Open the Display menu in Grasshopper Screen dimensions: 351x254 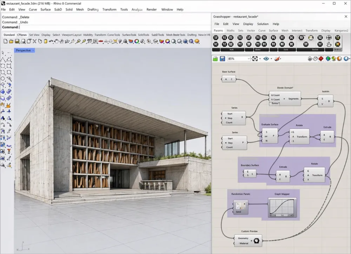[248, 24]
